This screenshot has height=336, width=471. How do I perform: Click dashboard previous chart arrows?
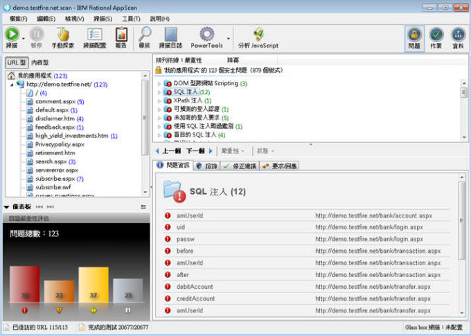39,206
